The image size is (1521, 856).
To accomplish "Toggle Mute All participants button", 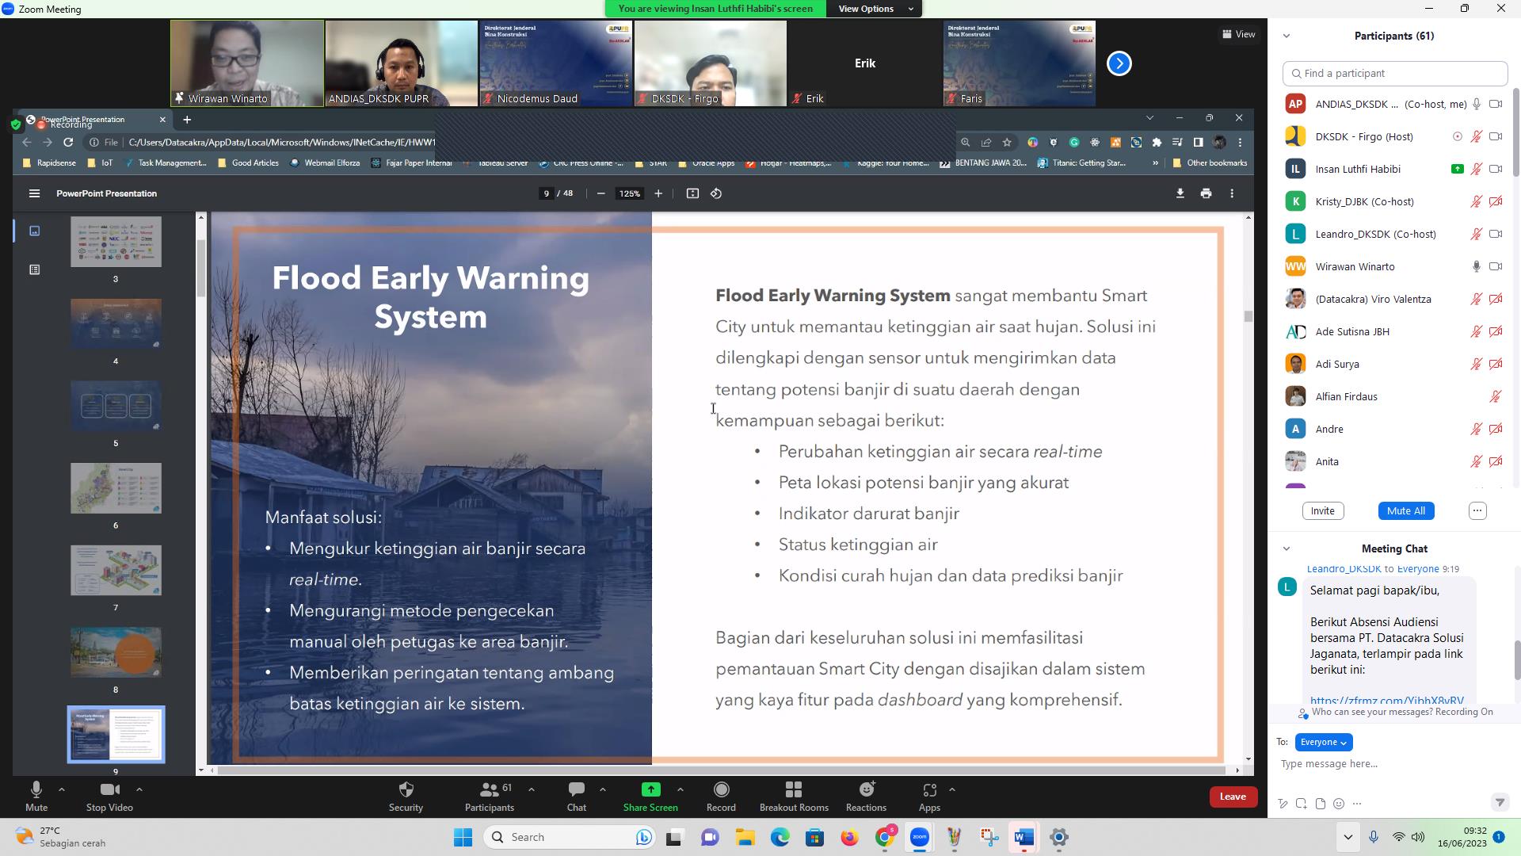I will 1406,510.
